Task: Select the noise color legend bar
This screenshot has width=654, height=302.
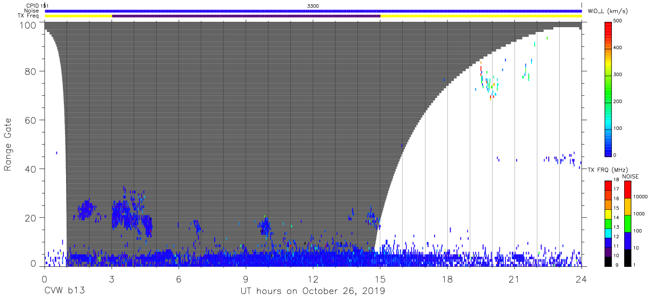Action: [x=628, y=223]
